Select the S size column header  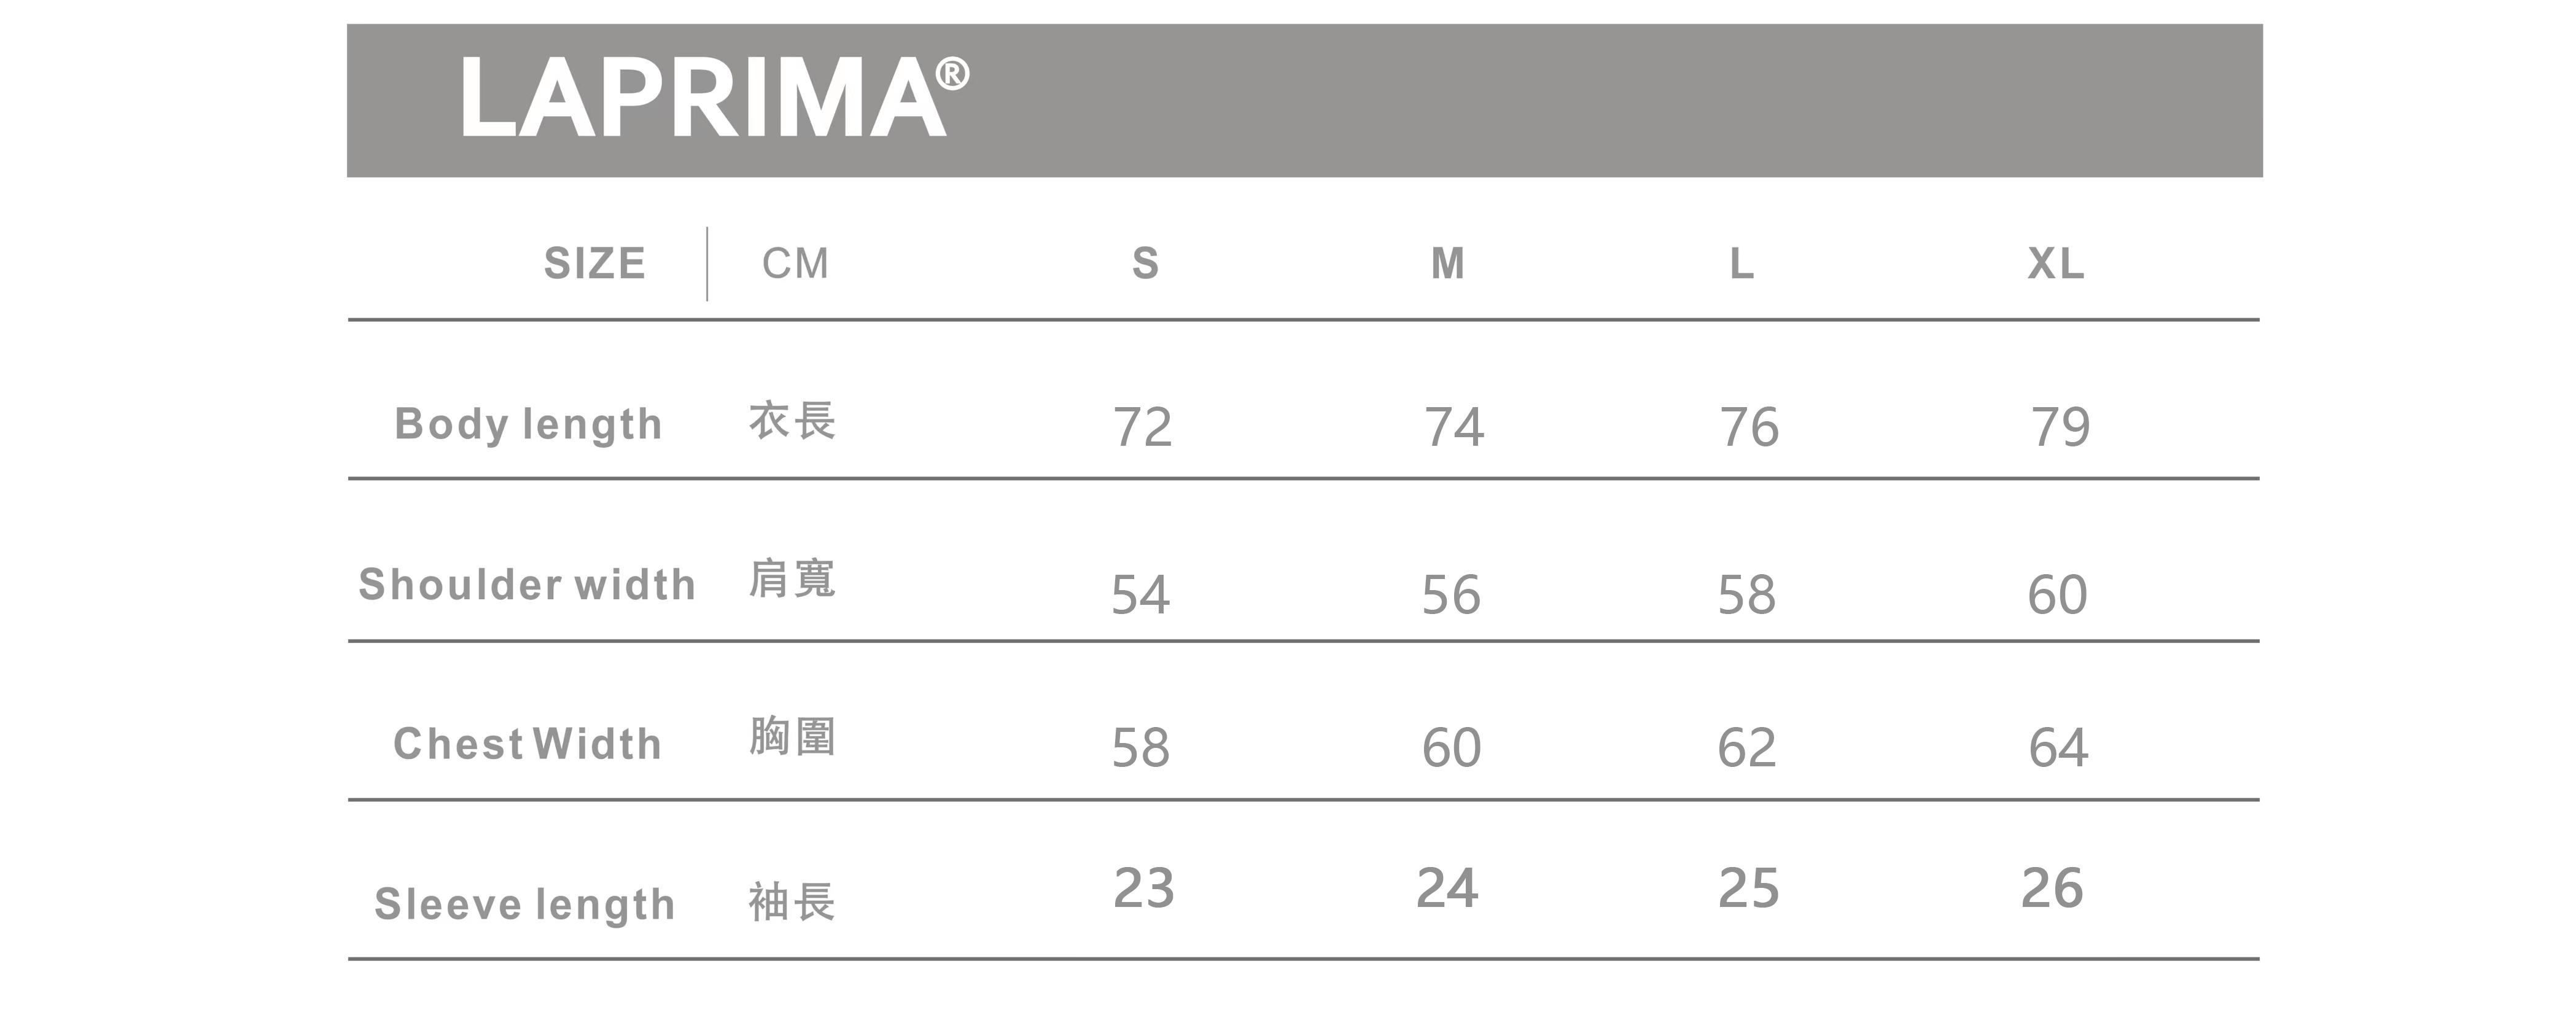pos(1145,264)
